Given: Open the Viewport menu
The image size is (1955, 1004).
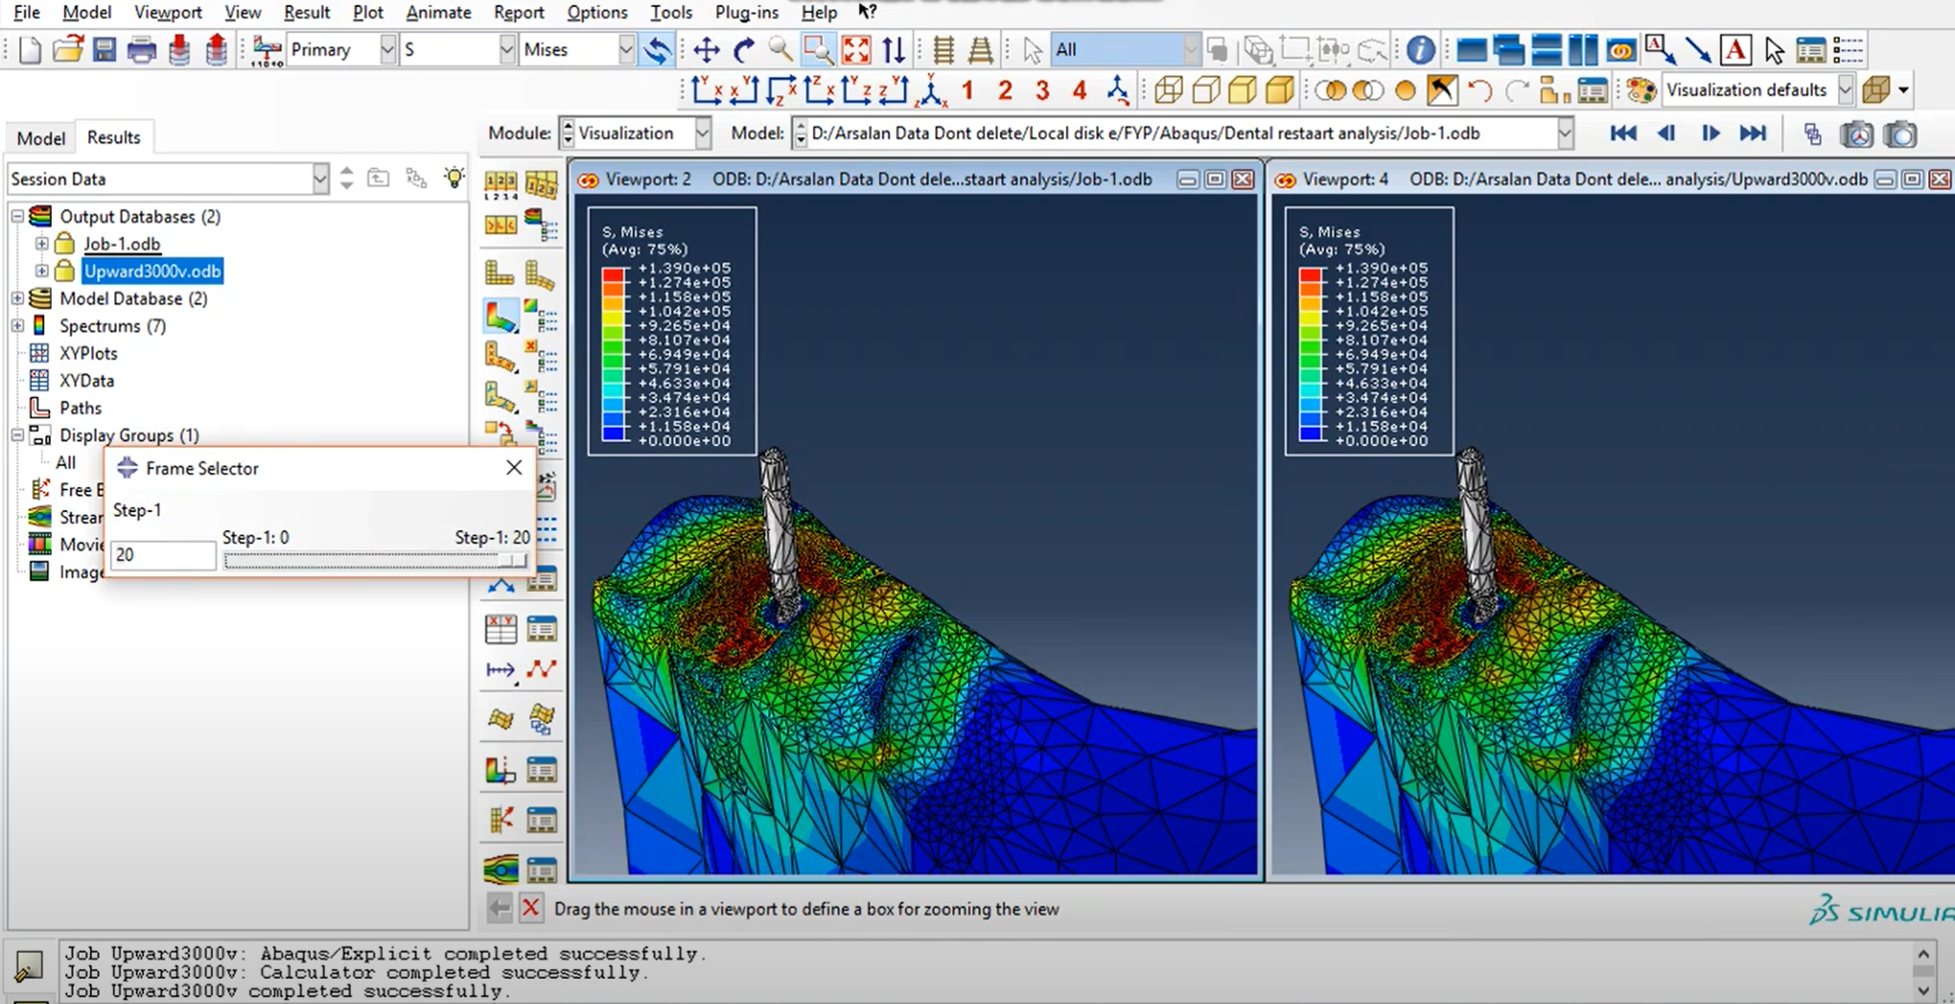Looking at the screenshot, I should 168,12.
